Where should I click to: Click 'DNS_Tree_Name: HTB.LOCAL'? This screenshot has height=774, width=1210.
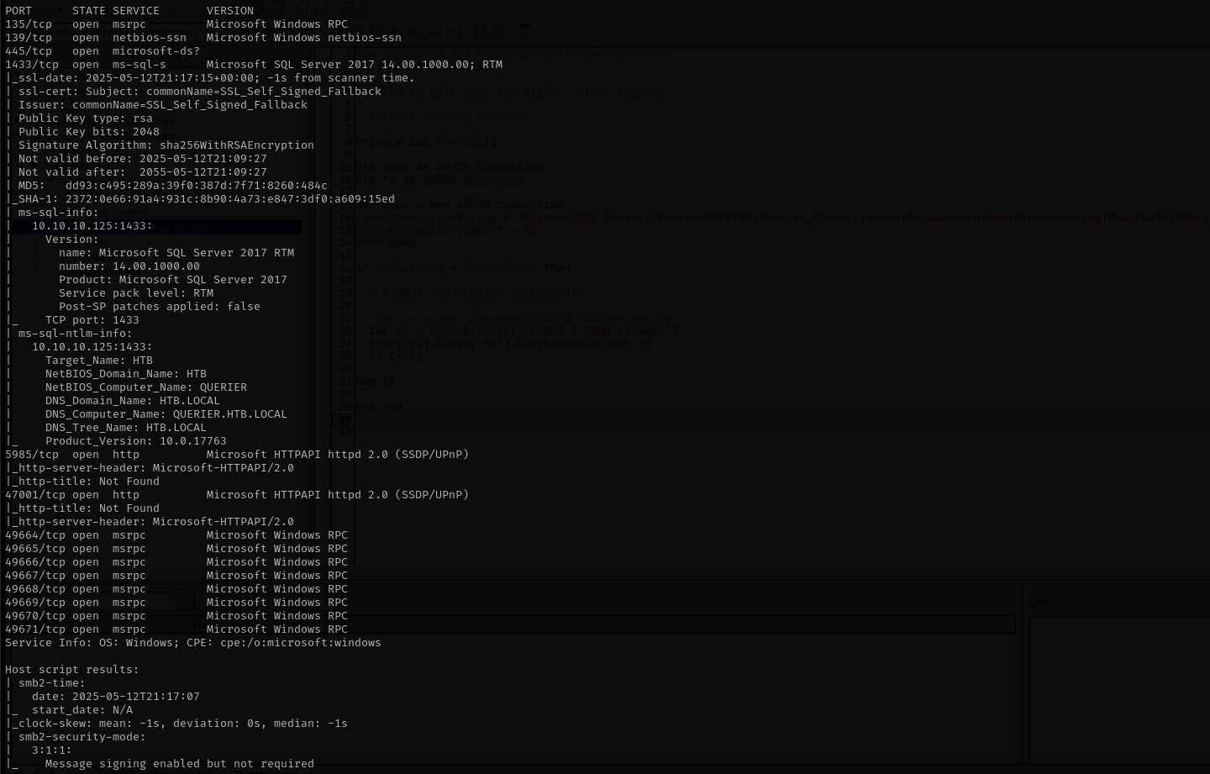(x=126, y=428)
